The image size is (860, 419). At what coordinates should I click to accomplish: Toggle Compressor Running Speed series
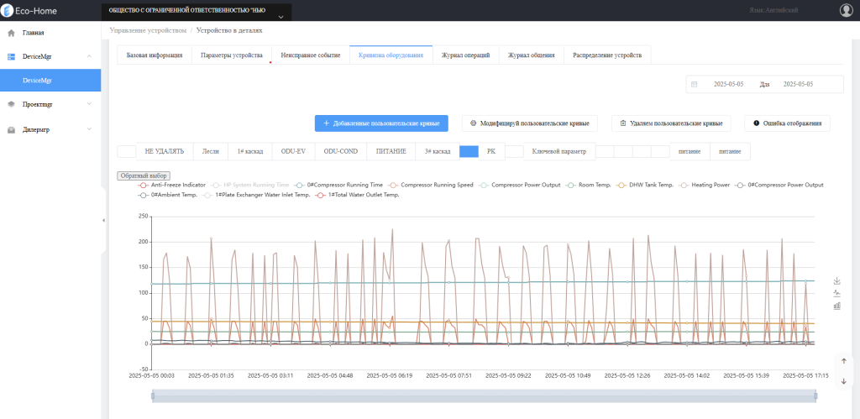click(431, 186)
